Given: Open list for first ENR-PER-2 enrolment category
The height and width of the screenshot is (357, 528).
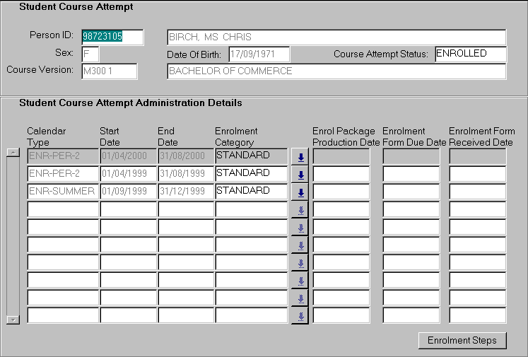Looking at the screenshot, I should point(300,157).
